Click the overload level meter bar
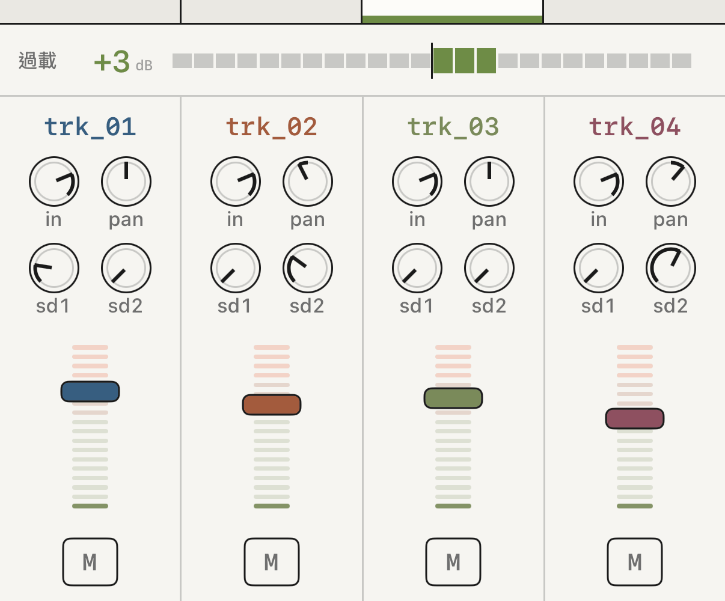The width and height of the screenshot is (725, 601). (432, 61)
